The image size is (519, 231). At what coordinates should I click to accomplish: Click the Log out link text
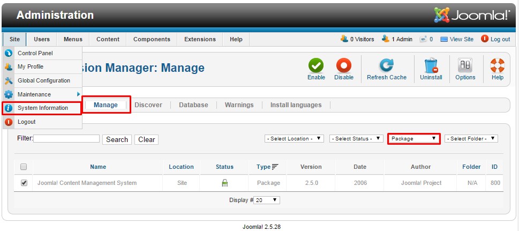500,39
